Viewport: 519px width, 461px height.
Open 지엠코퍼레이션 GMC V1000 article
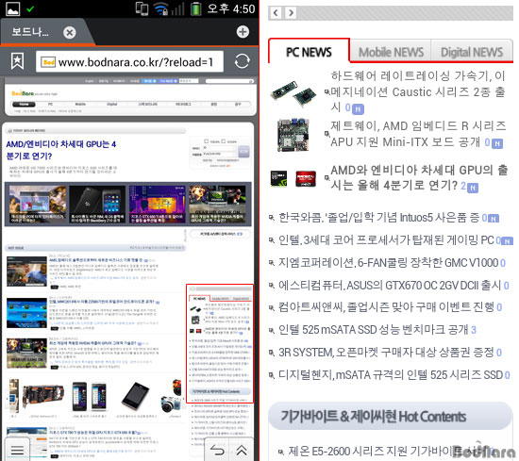388,263
